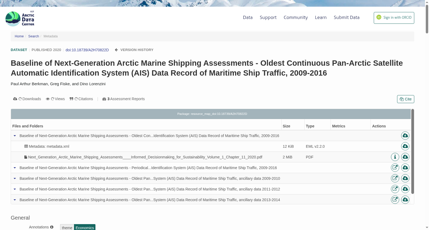Collapse the first Oldest Continuous dataset row
This screenshot has height=230, width=429.
15,136
